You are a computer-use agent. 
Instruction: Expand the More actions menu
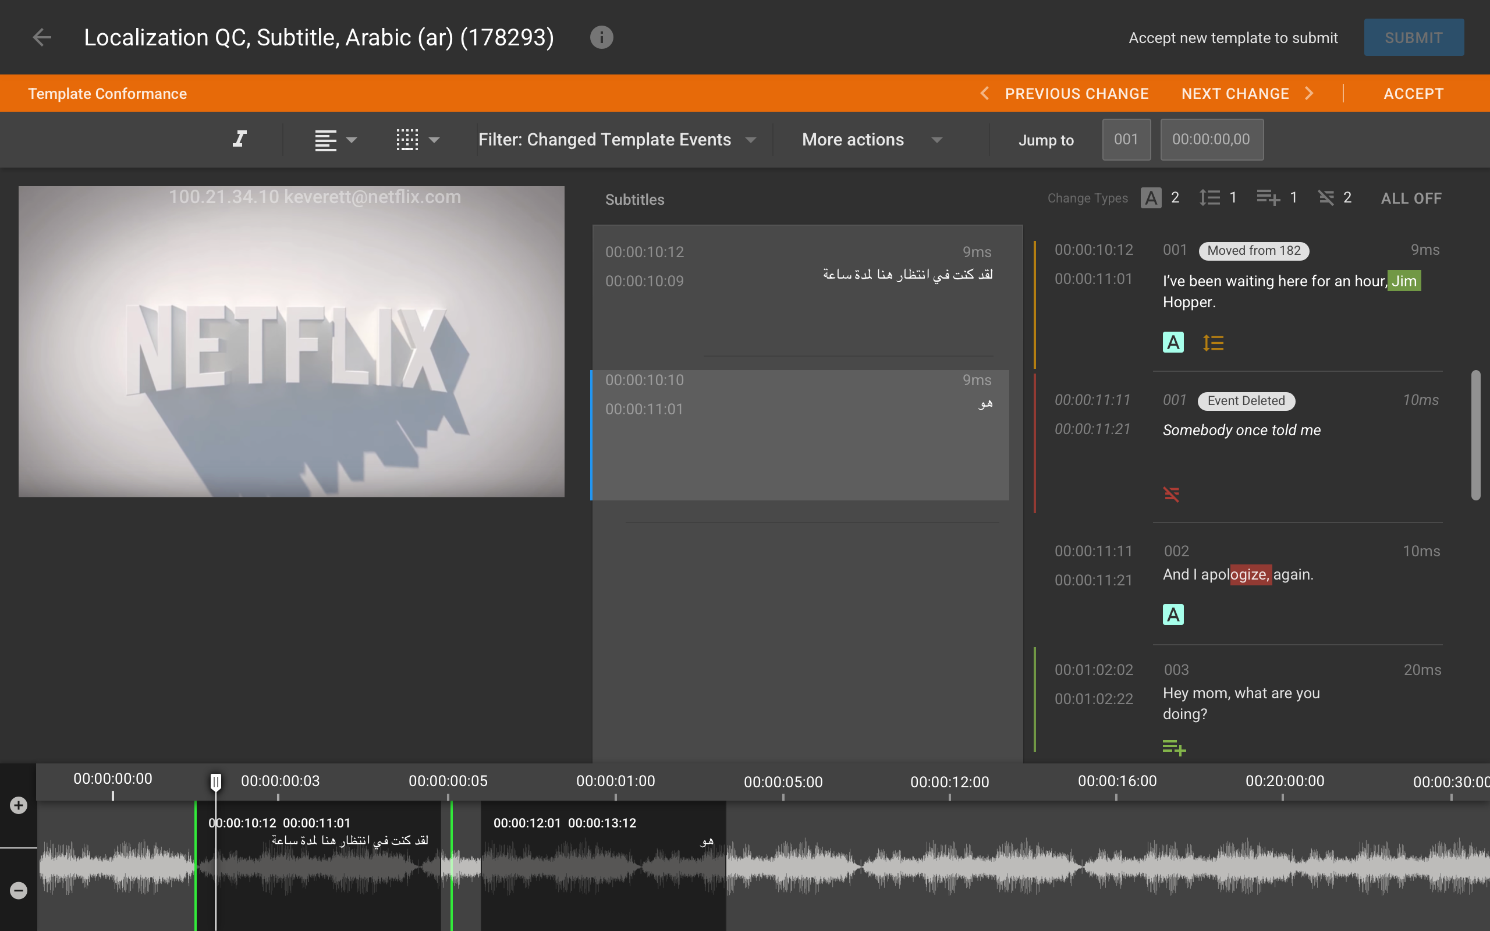pos(872,140)
